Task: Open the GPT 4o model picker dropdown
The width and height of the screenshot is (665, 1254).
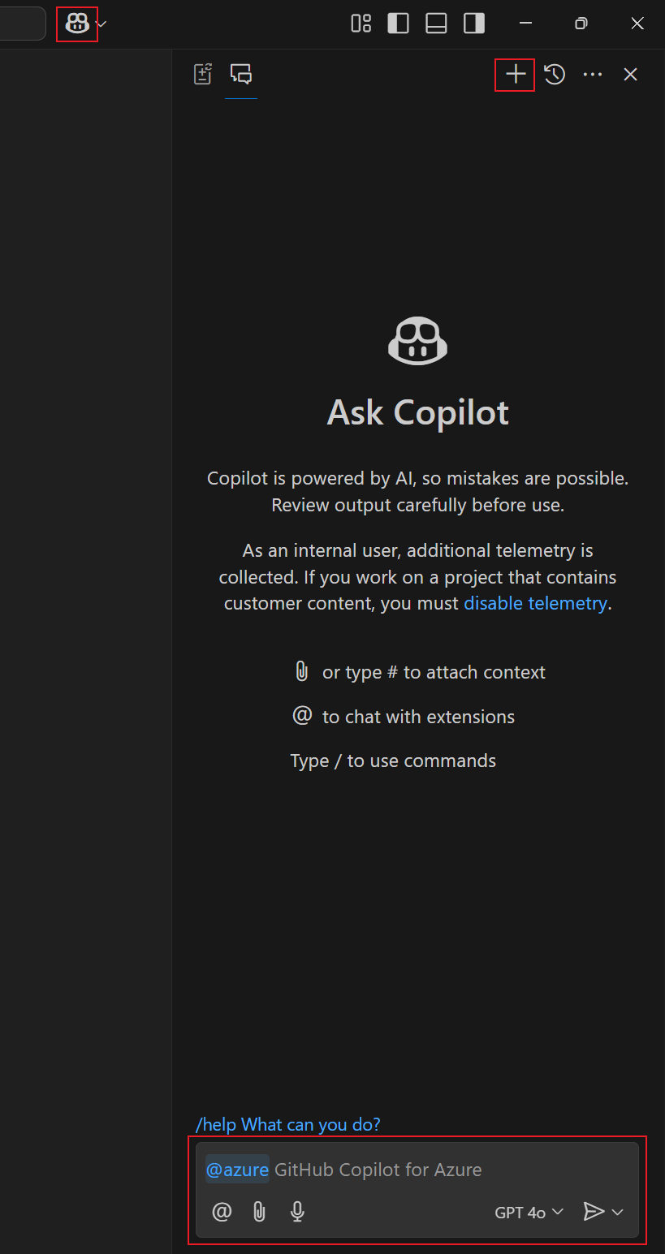Action: pyautogui.click(x=529, y=1213)
